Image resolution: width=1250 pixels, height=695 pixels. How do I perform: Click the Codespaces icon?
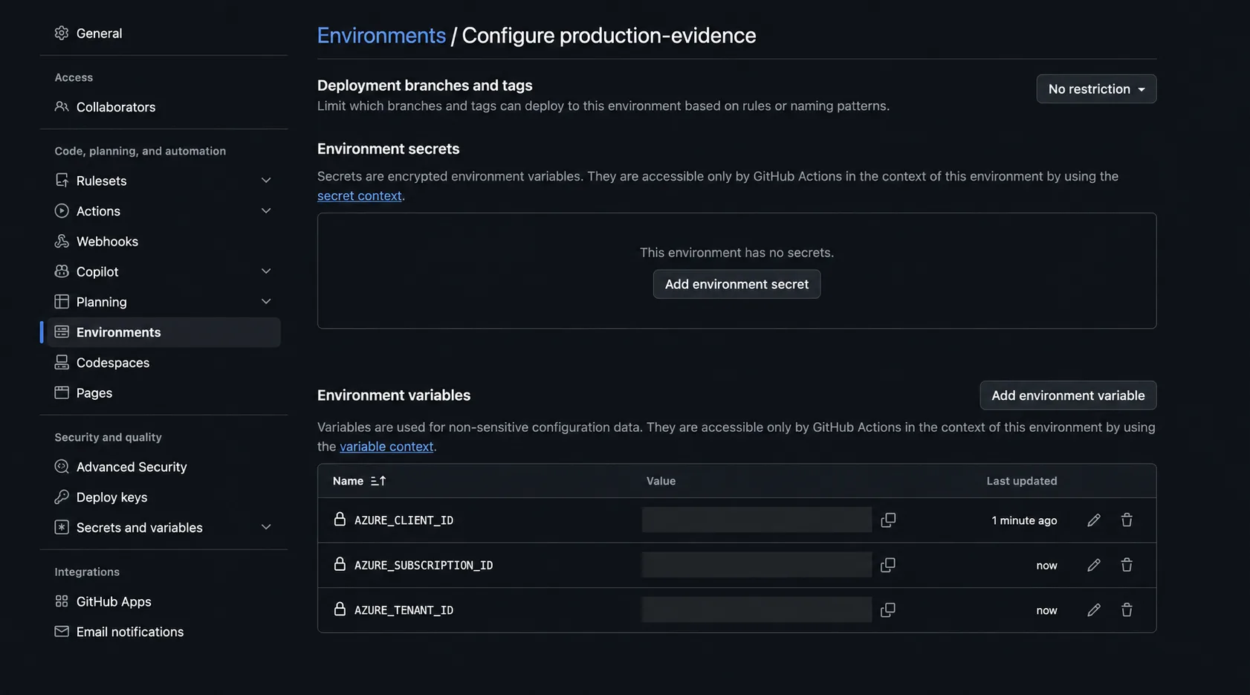click(62, 362)
